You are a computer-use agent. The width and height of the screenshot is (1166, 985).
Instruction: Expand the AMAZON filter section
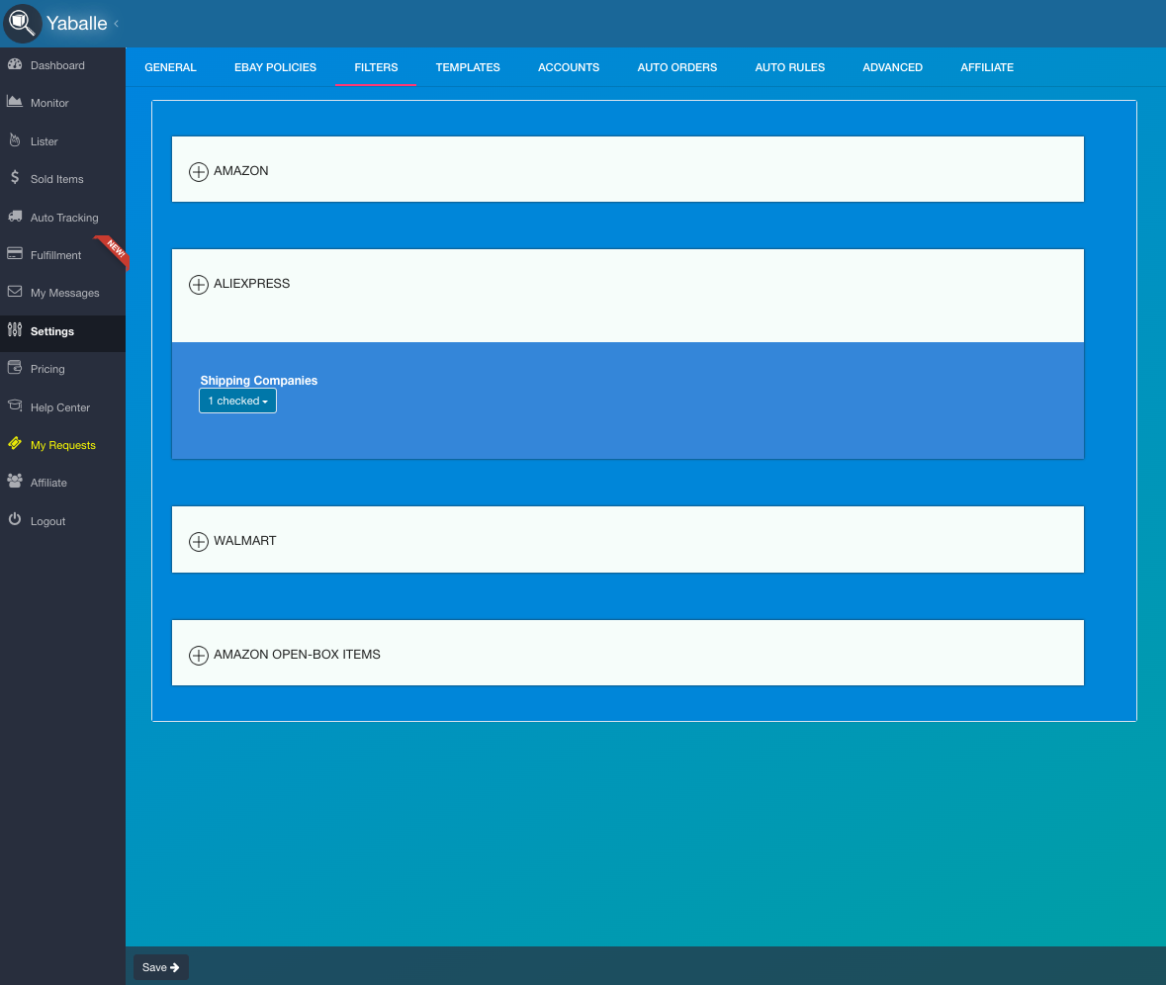coord(199,172)
